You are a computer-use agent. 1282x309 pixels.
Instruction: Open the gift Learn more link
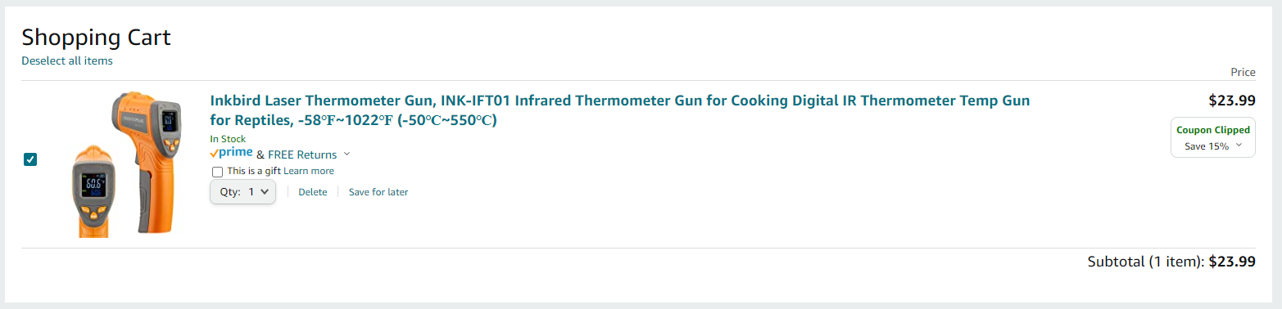[309, 171]
